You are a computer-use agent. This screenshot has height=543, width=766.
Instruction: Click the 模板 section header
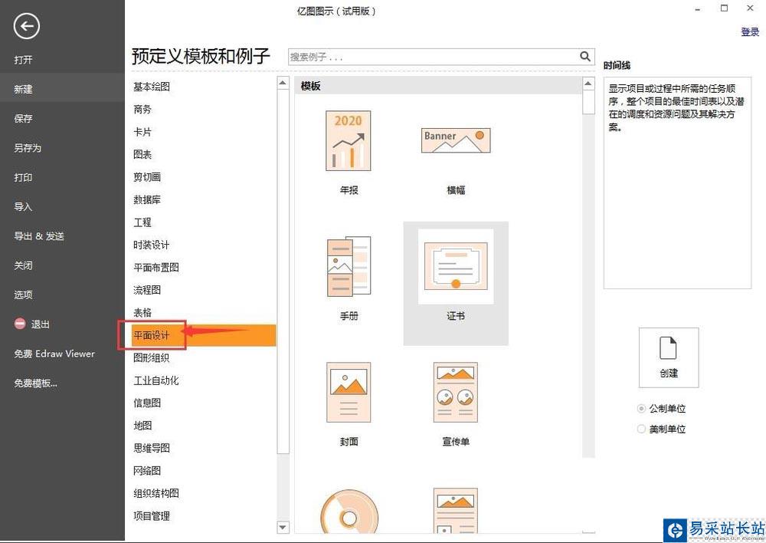point(438,86)
